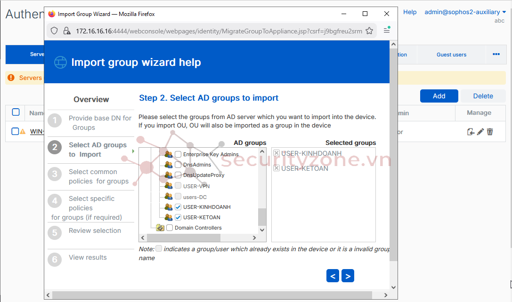Click the import group icon in Manage column

click(471, 132)
